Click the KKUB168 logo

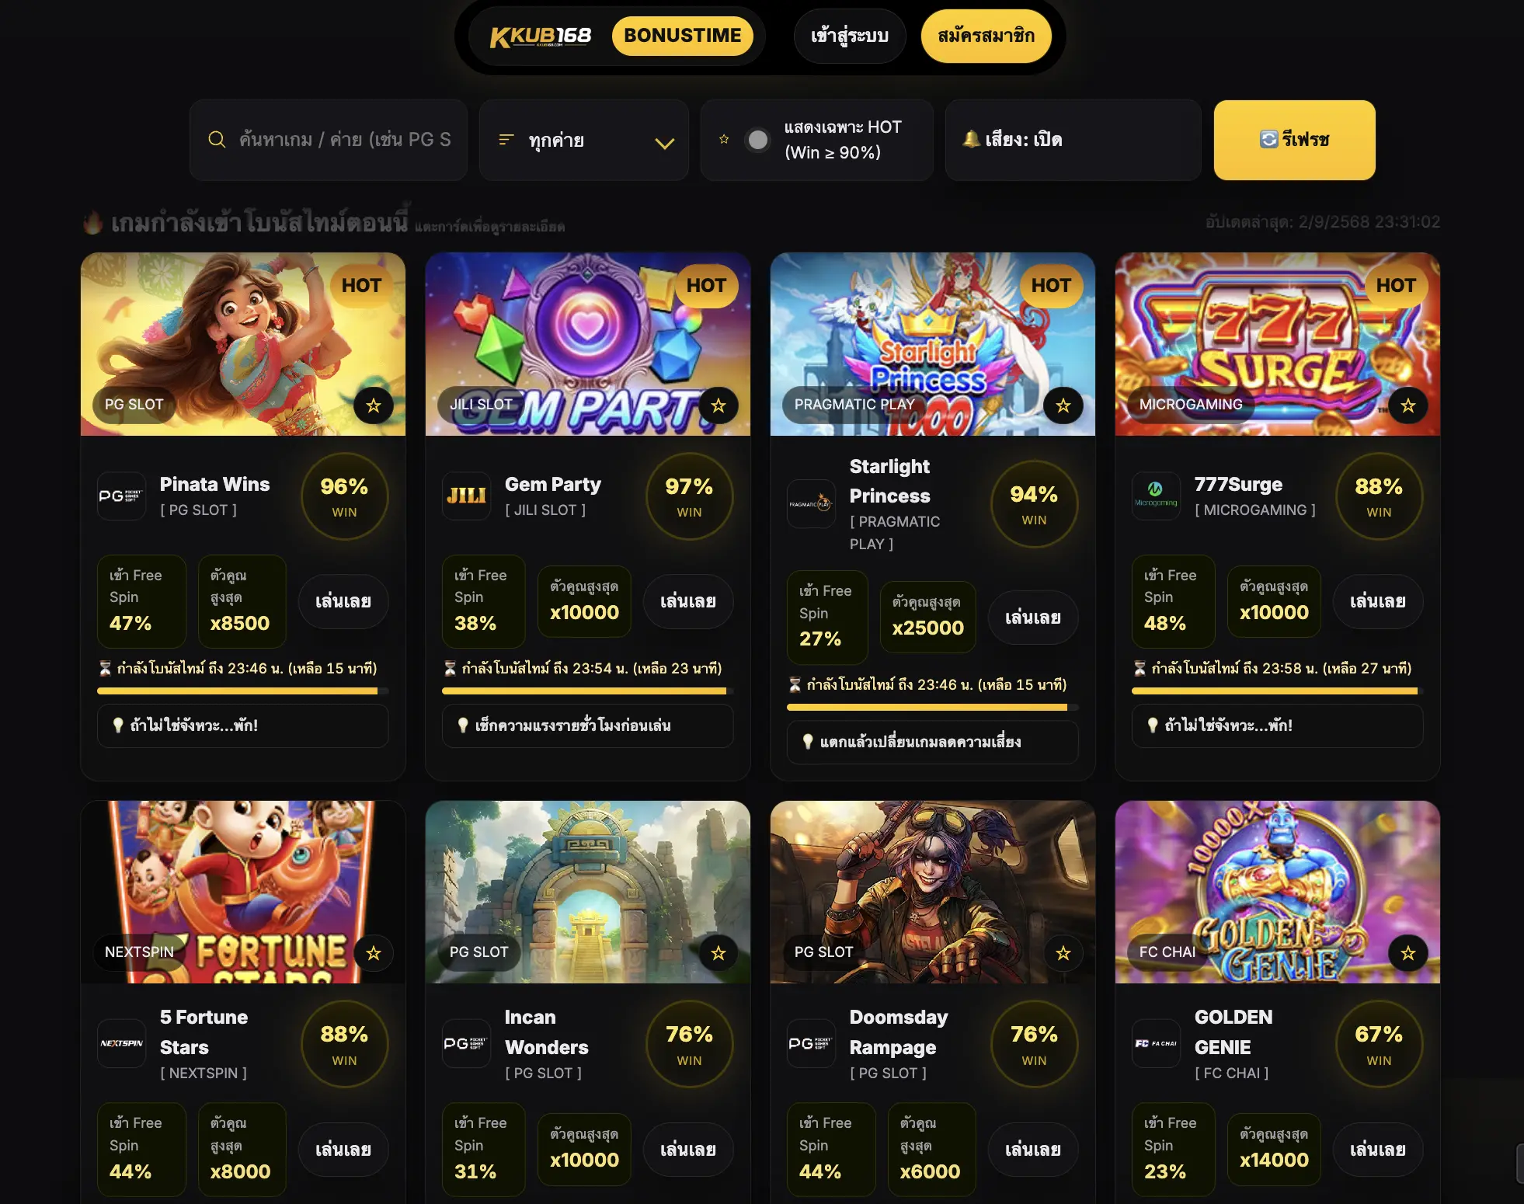pyautogui.click(x=541, y=36)
